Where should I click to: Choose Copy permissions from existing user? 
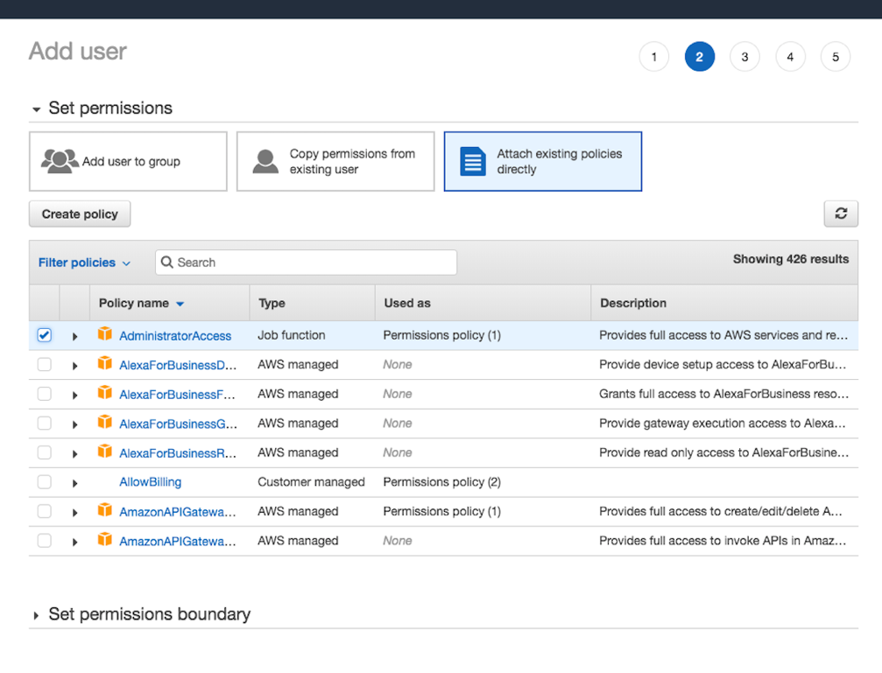pyautogui.click(x=335, y=161)
